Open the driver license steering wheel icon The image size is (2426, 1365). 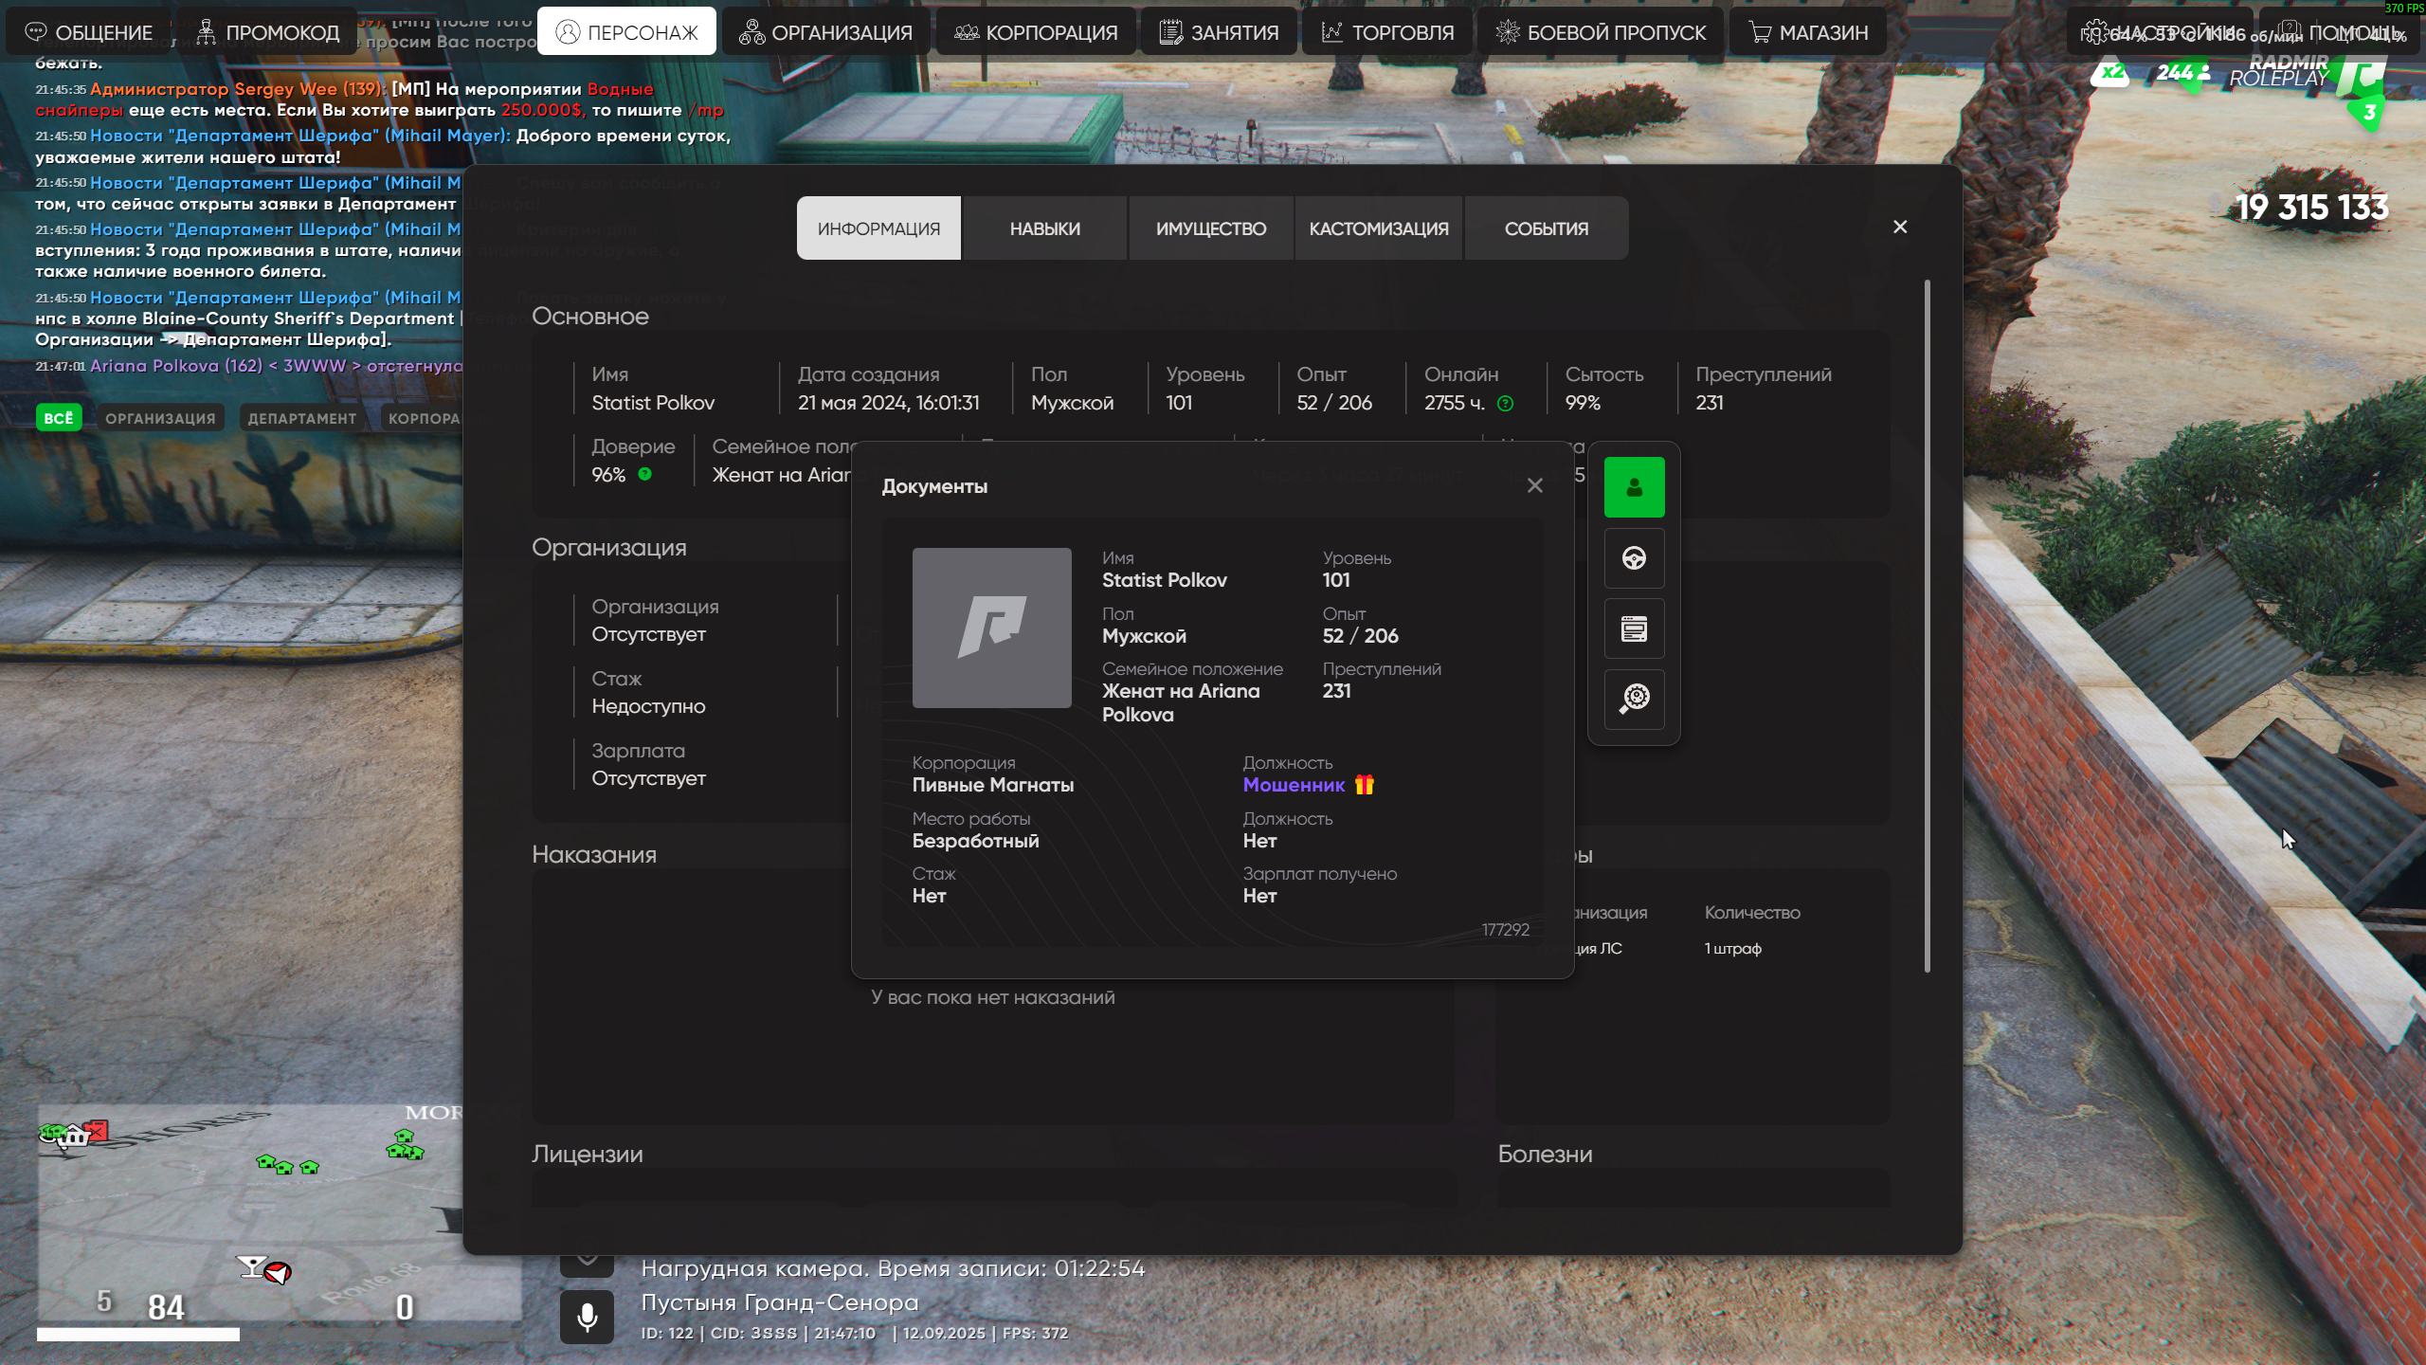1634,558
